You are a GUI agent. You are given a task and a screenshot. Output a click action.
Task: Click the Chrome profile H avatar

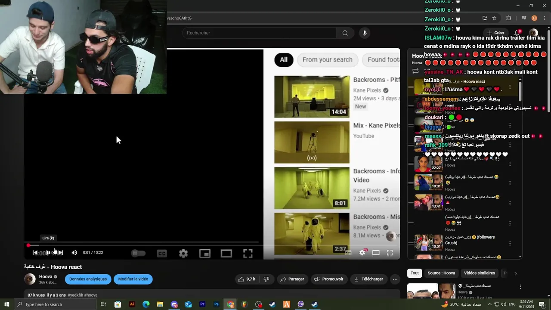[x=534, y=18]
